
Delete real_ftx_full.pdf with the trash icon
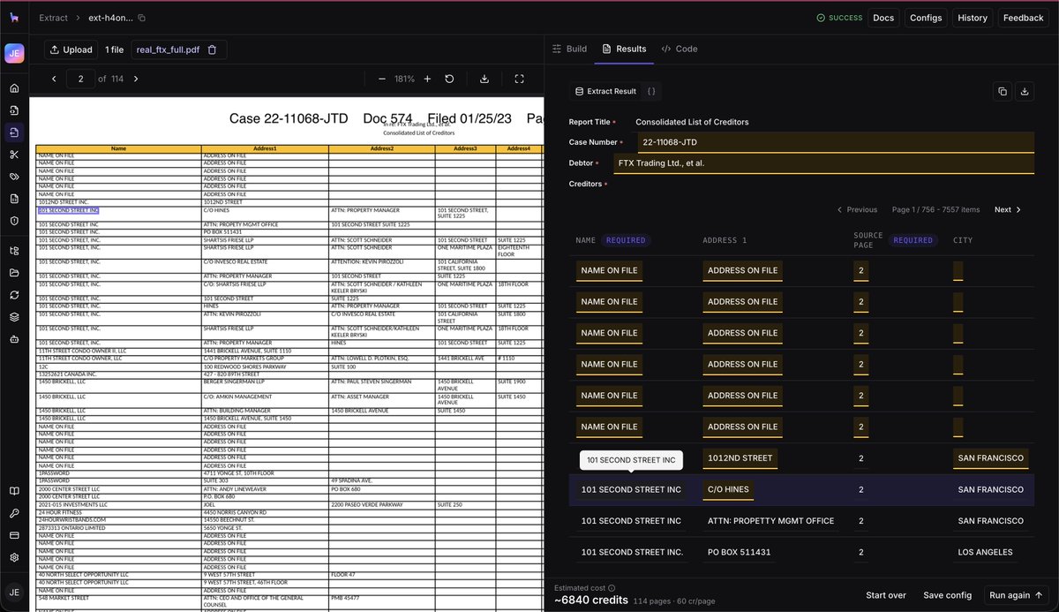212,49
